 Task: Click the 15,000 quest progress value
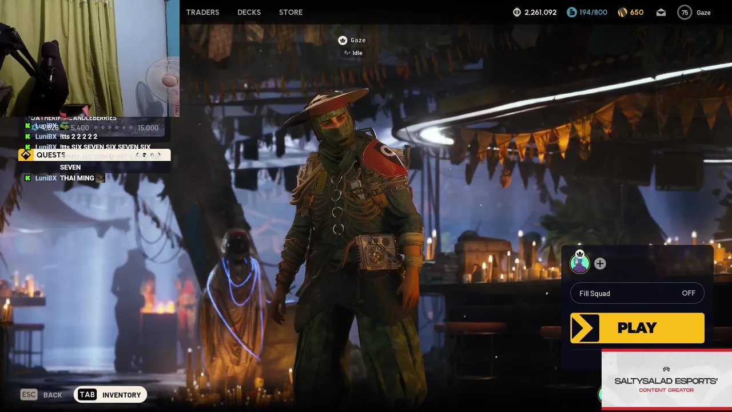[148, 128]
